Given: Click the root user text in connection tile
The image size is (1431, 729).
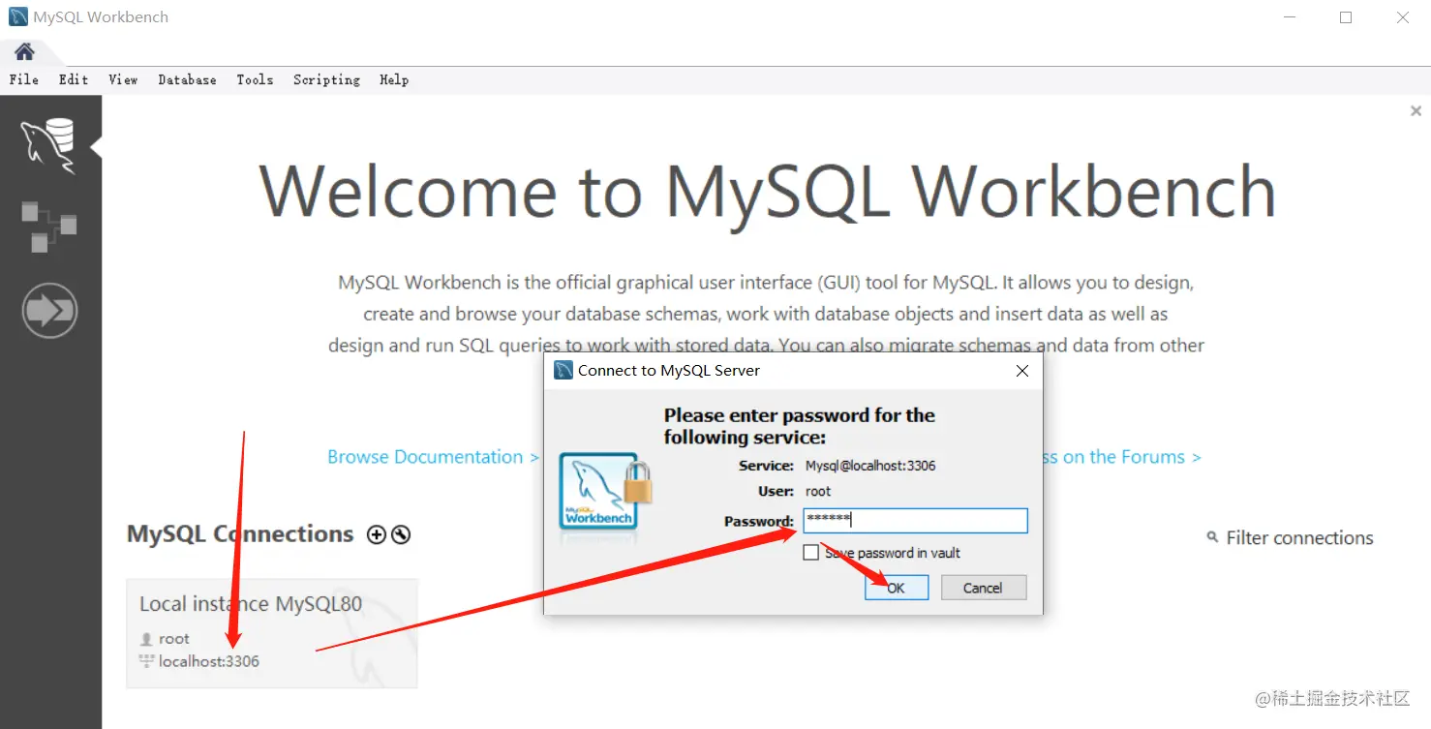Looking at the screenshot, I should pyautogui.click(x=174, y=639).
